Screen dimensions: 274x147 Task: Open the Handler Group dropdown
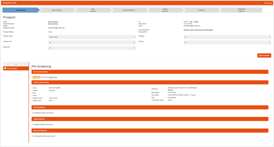pos(92,37)
